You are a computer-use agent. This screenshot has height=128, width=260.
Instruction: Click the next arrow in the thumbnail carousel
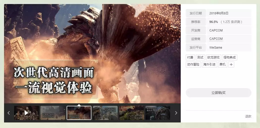(x=176, y=113)
